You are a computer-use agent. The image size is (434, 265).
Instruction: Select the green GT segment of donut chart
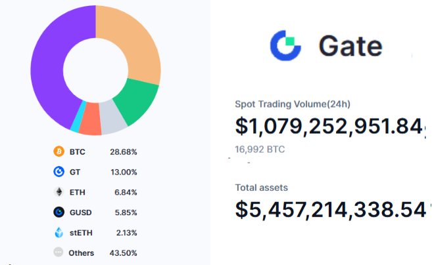click(138, 101)
